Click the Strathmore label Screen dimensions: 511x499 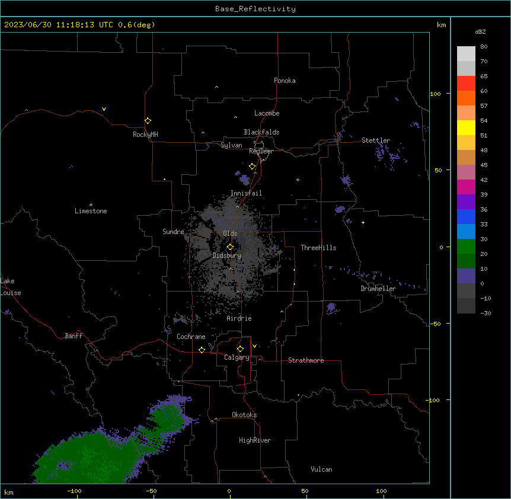click(306, 360)
